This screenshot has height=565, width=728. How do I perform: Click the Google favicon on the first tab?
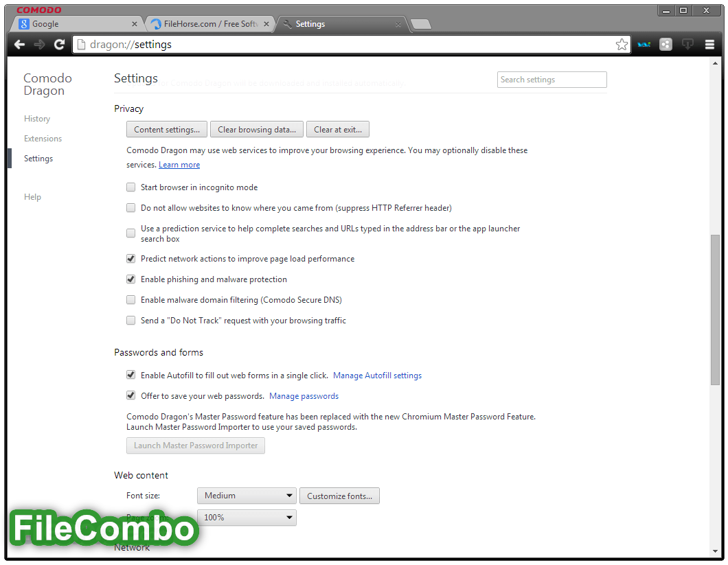coord(24,24)
